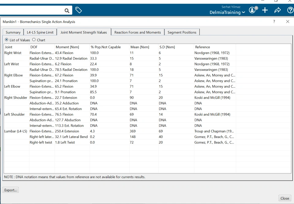Click the search magnifier icon
The height and width of the screenshot is (204, 294).
[x=67, y=11]
